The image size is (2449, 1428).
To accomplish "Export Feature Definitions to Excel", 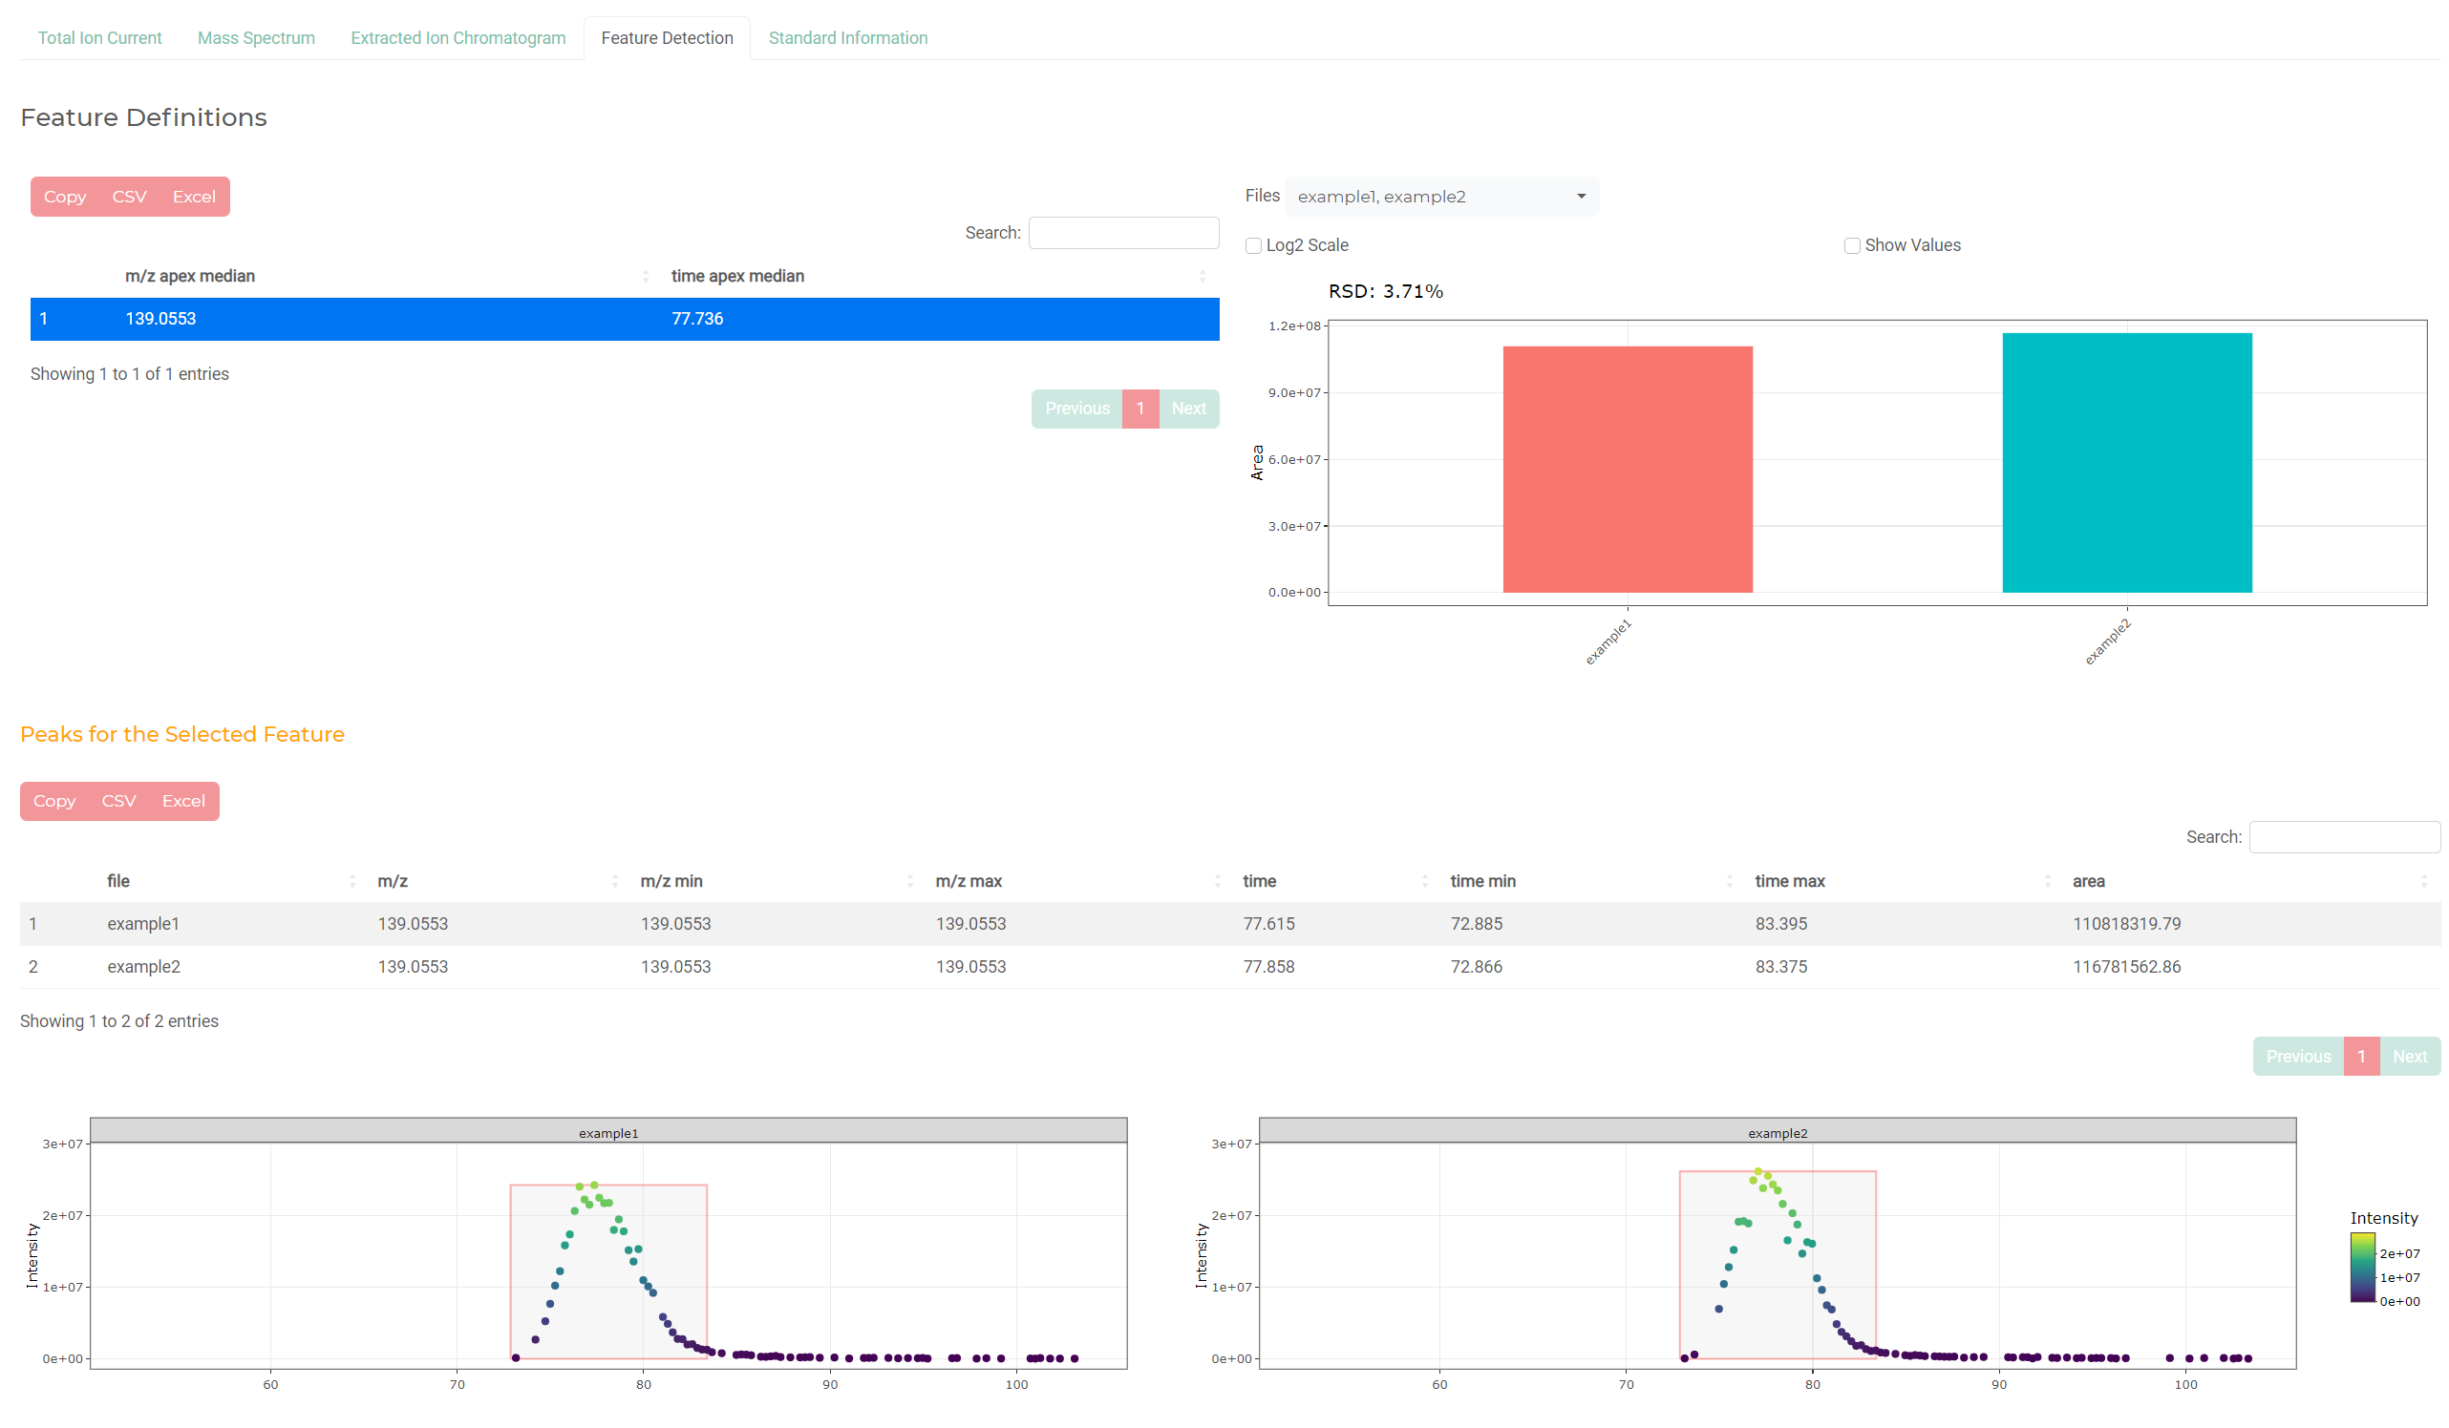I will pyautogui.click(x=194, y=197).
